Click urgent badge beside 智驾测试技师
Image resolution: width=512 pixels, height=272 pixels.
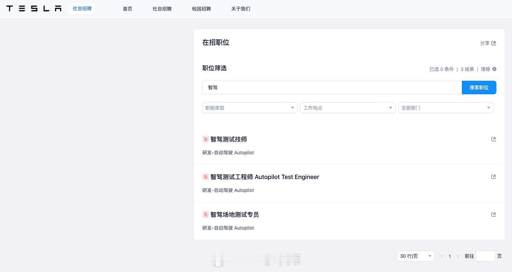point(205,139)
